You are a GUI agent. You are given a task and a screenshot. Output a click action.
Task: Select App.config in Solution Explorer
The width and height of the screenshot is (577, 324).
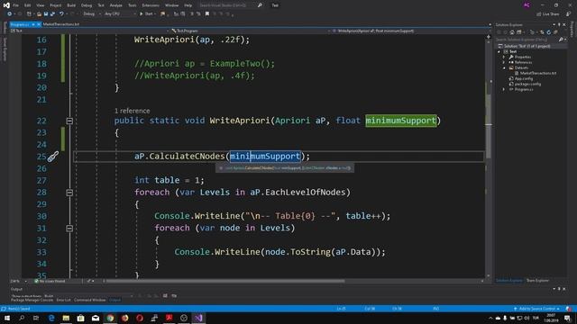point(521,78)
